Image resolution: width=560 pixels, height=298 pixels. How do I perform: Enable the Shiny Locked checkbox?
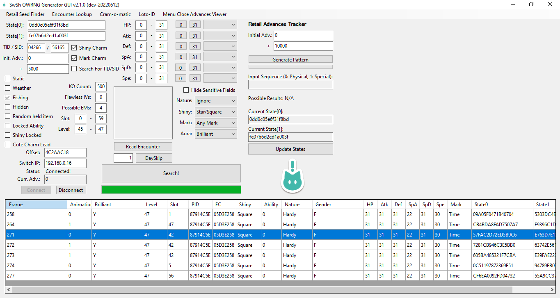click(x=8, y=135)
